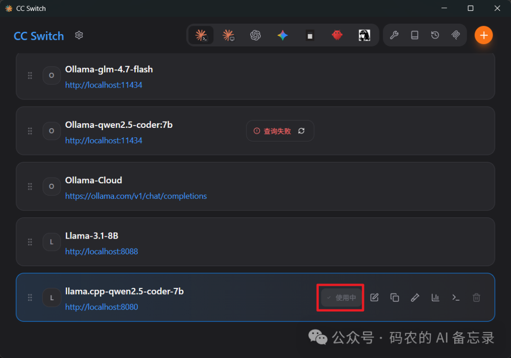Select the Claude Code terminal app tab
Image resolution: width=511 pixels, height=358 pixels.
point(201,35)
